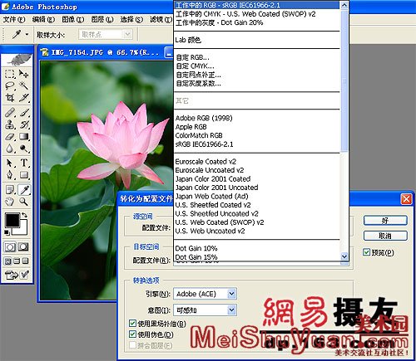Select the Hand tool
The image size is (416, 361).
(10, 202)
